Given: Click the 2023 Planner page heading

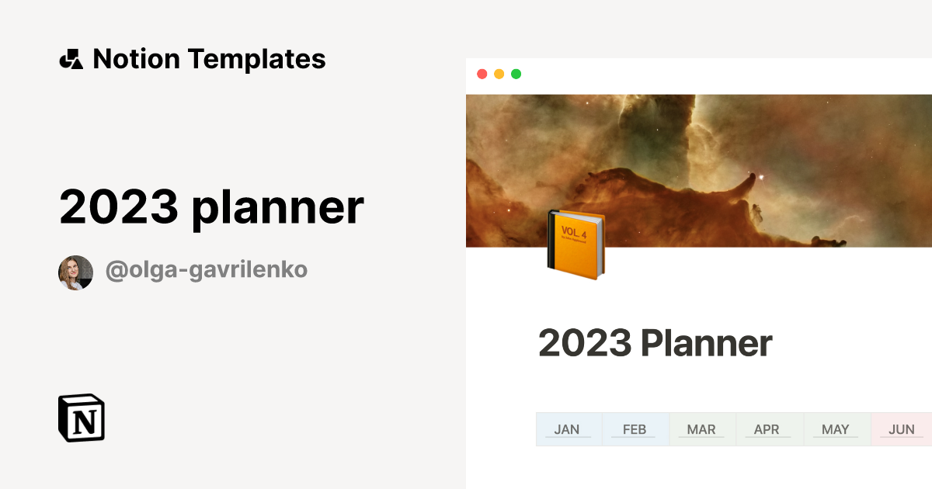Looking at the screenshot, I should 655,343.
